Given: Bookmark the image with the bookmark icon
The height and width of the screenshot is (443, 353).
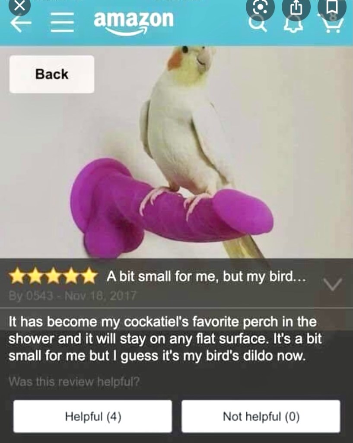Looking at the screenshot, I should pyautogui.click(x=332, y=7).
